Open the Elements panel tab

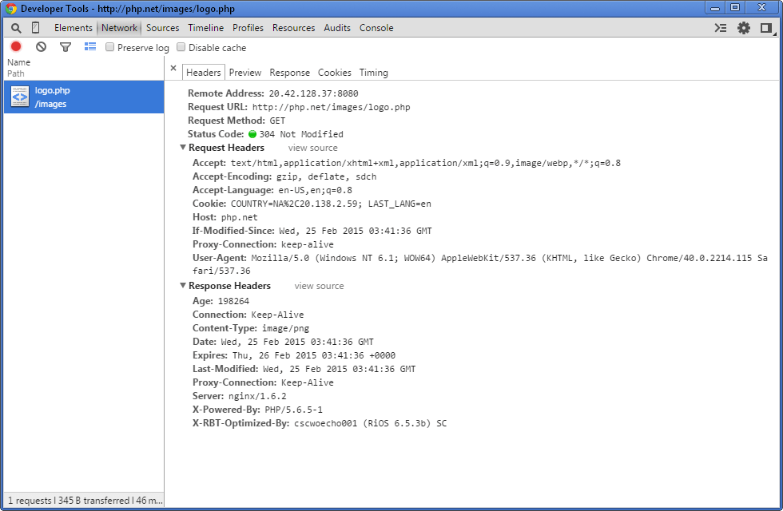[x=74, y=28]
